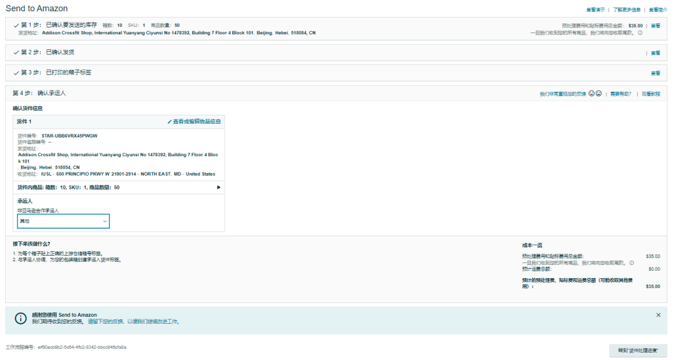
Task: Dismiss the Send to Amazon feedback banner
Action: 658,315
